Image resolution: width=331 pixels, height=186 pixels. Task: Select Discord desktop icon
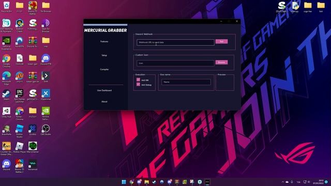coord(7,165)
